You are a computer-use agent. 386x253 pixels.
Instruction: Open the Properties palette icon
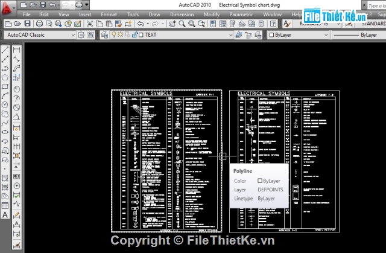point(213,24)
